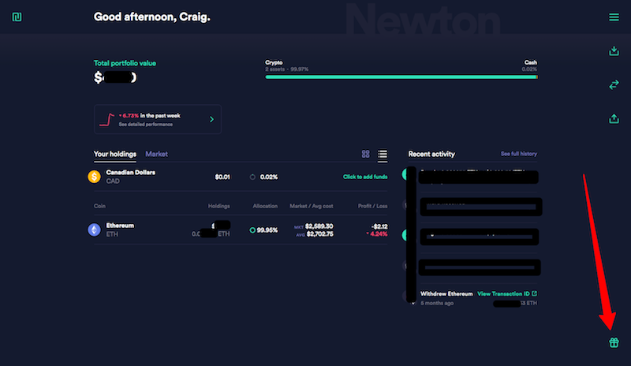Click the Ethereum 99.95% allocation circle
631x366 pixels.
tap(252, 230)
